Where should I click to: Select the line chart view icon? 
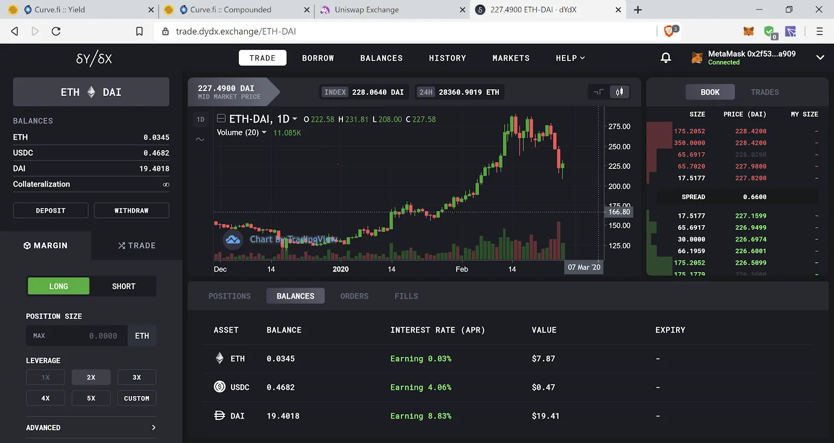pos(598,92)
